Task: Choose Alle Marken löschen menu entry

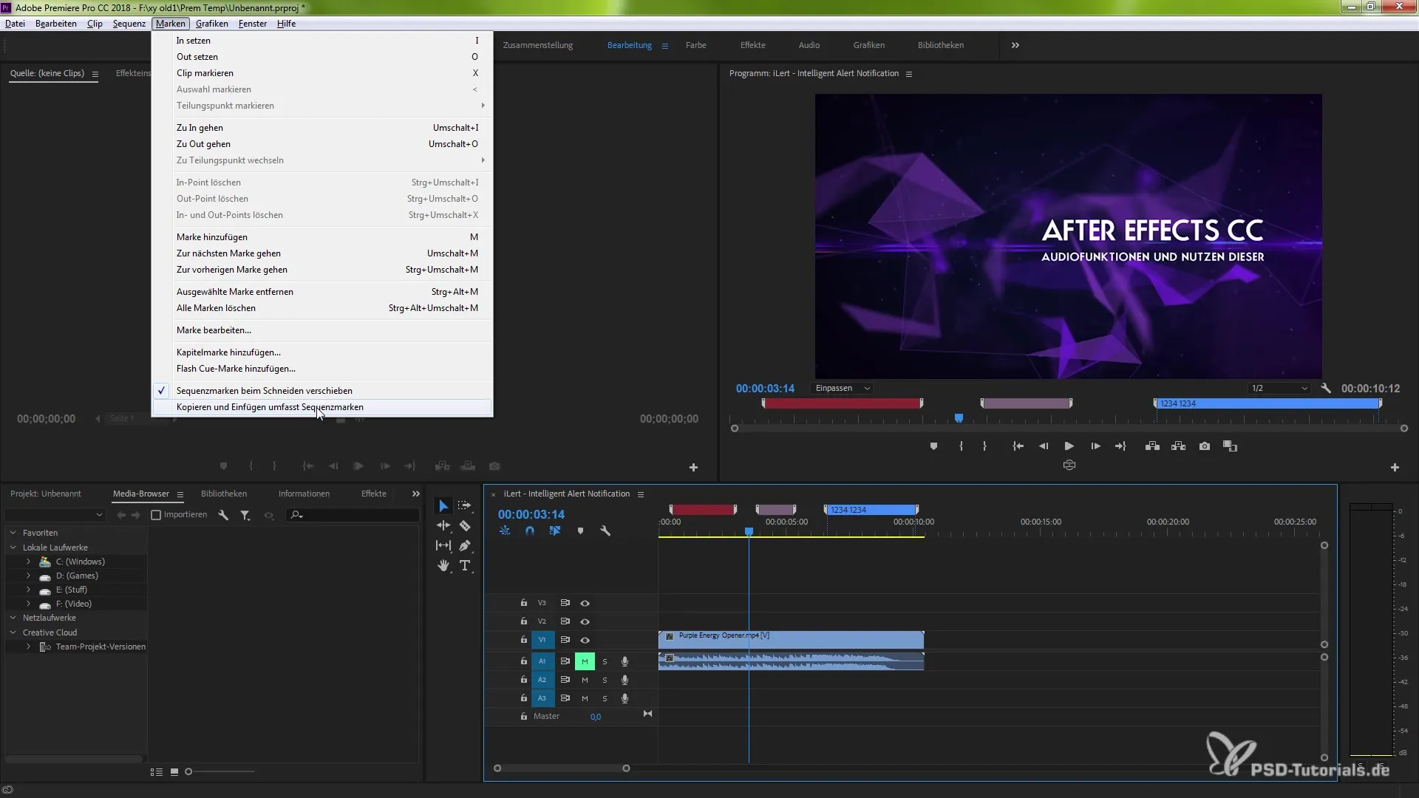Action: (322, 308)
